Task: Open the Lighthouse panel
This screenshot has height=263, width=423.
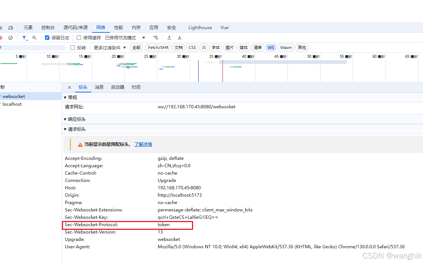Action: click(x=200, y=27)
